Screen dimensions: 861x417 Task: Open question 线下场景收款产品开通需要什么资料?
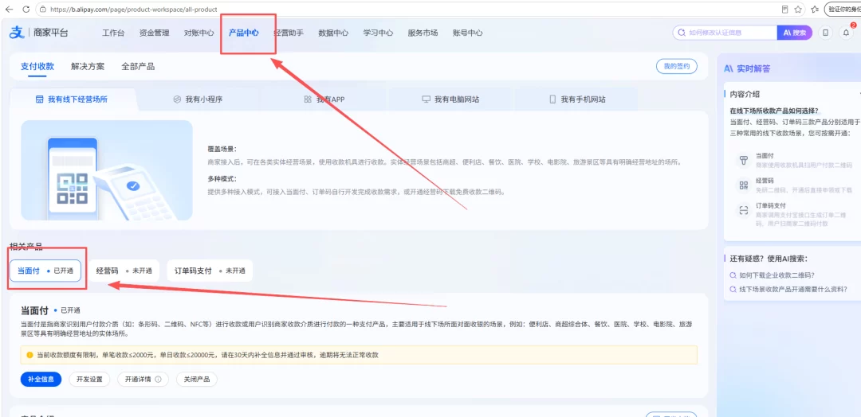point(792,290)
